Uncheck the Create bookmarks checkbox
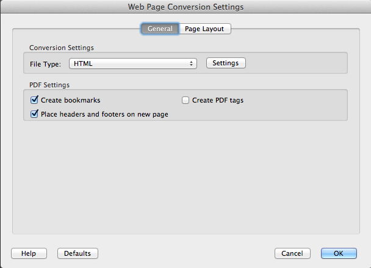Viewport: 371px width, 268px height. (x=35, y=100)
